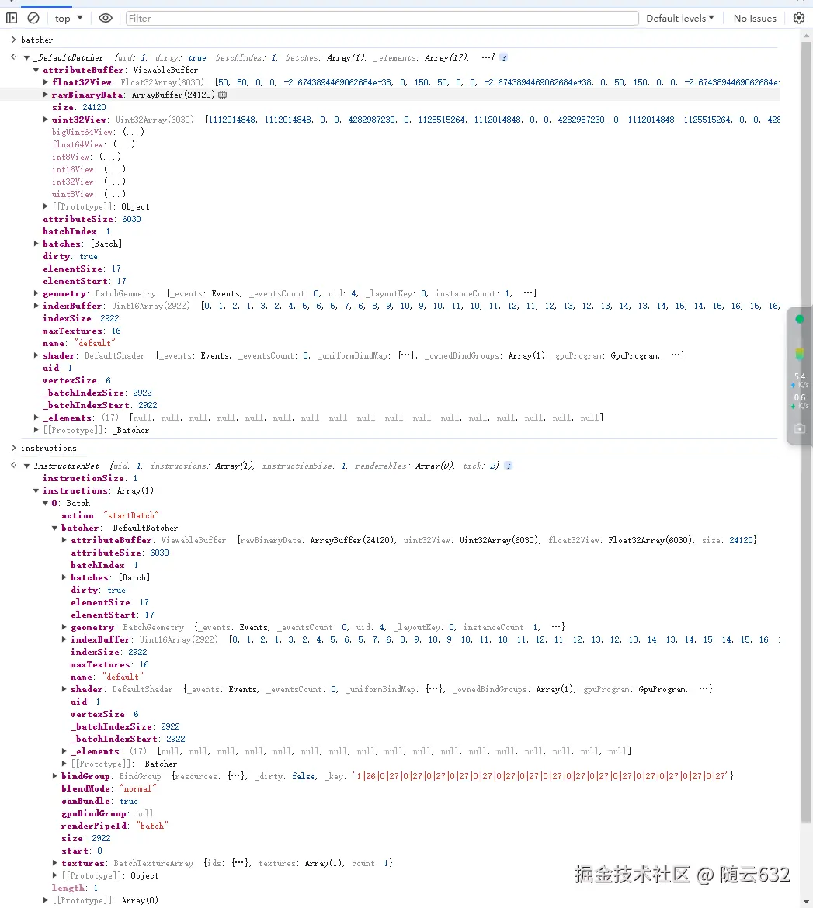Select the "size: 24120" property row
The height and width of the screenshot is (908, 813).
[78, 107]
